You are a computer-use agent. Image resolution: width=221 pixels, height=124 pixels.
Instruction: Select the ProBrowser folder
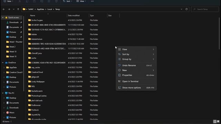click(36, 105)
